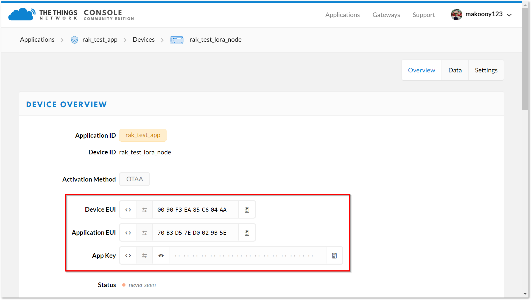Reveal App Key with eye icon
The image size is (531, 300).
[161, 256]
